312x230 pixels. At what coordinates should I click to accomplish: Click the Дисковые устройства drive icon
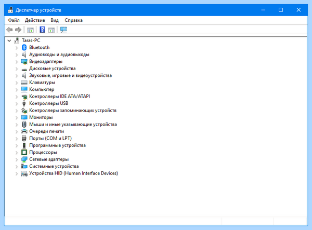[x=24, y=69]
